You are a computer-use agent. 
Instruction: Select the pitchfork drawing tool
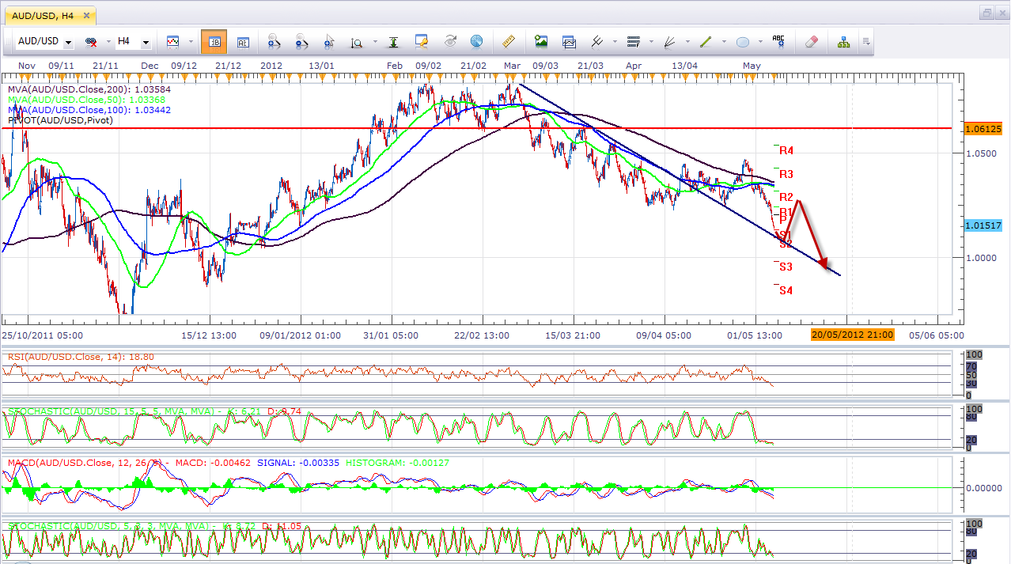pyautogui.click(x=596, y=41)
